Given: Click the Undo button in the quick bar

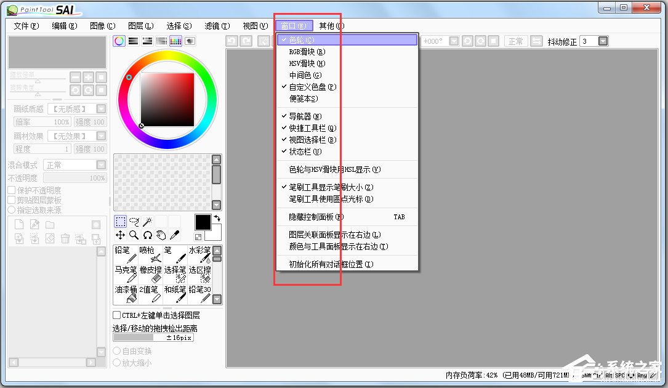Looking at the screenshot, I should click(231, 39).
